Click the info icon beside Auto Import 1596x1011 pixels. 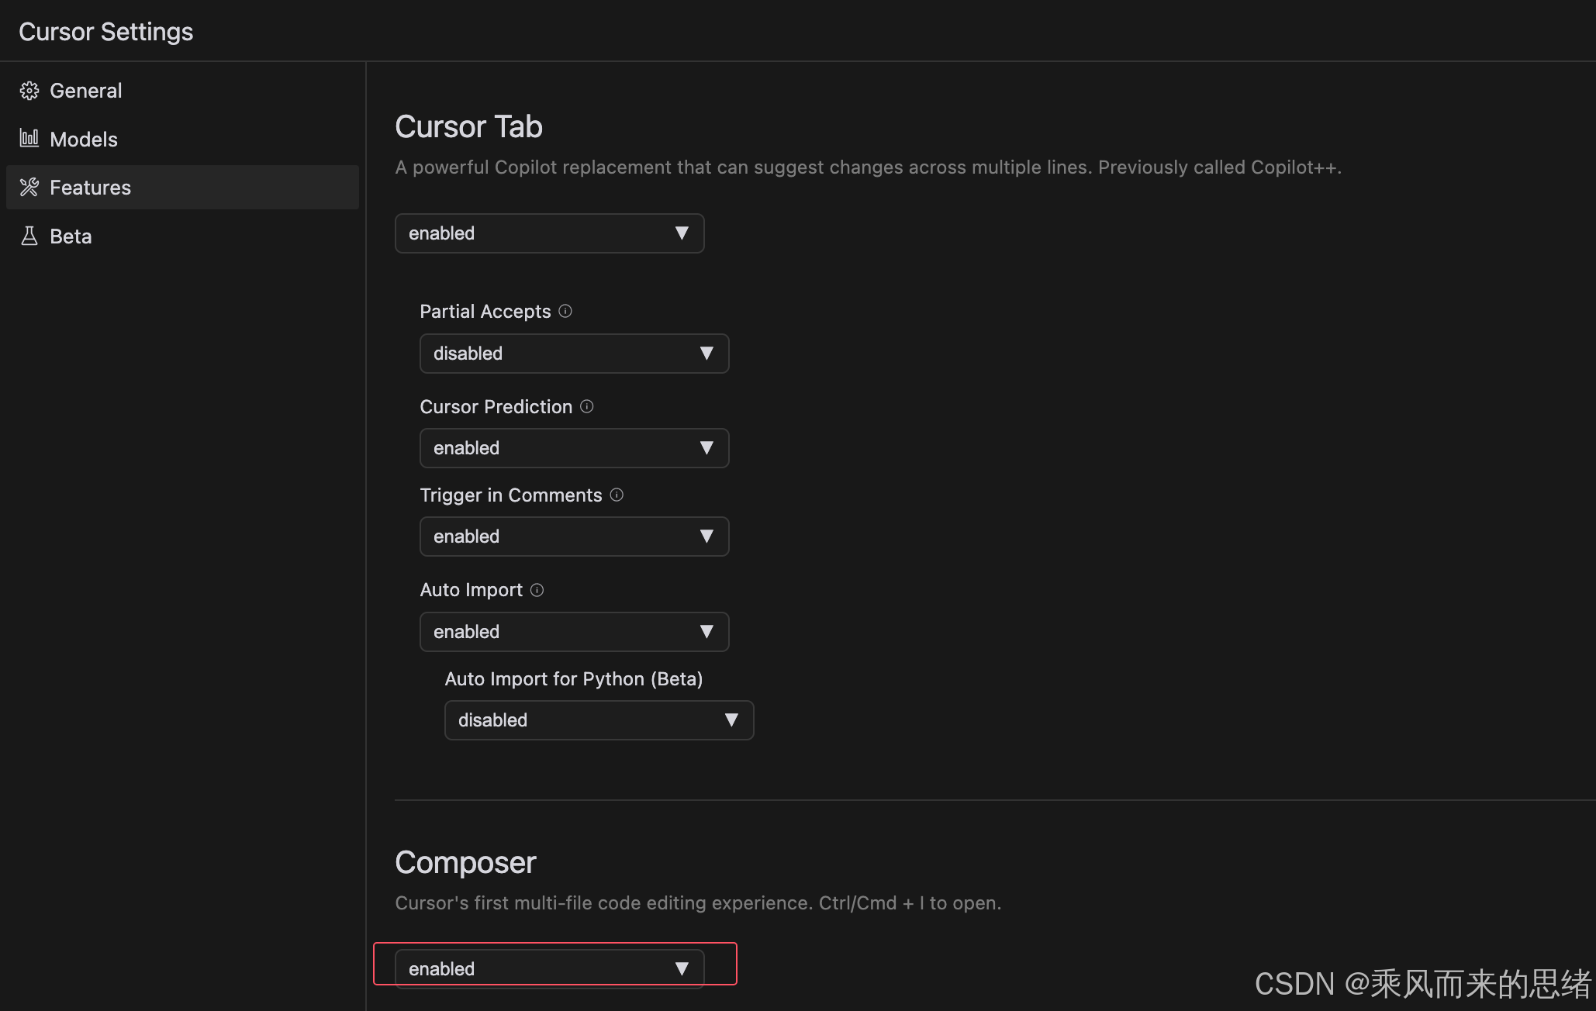pyautogui.click(x=537, y=590)
